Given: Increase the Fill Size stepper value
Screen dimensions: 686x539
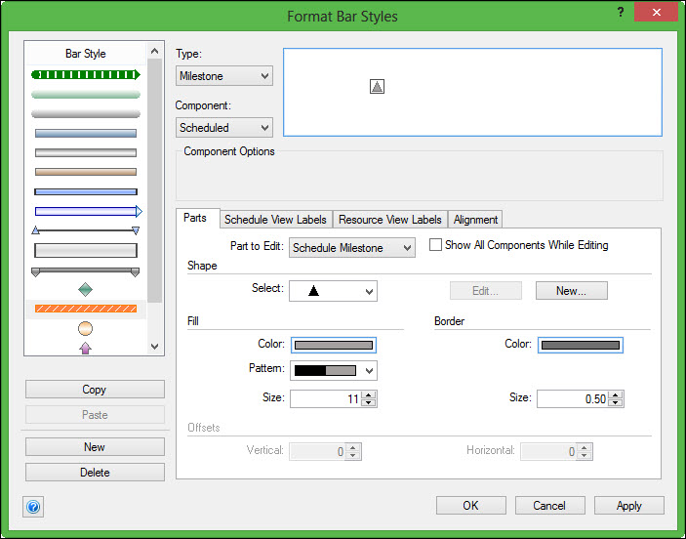Looking at the screenshot, I should tap(369, 394).
